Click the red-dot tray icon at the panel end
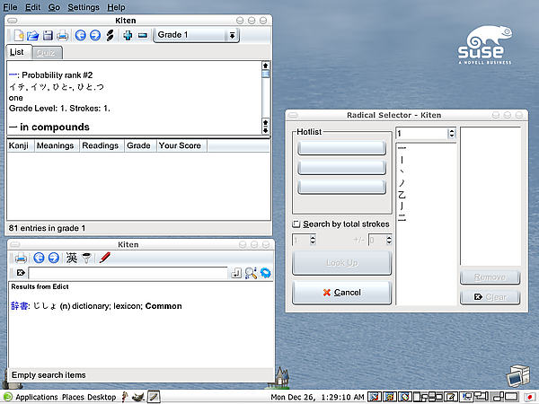 529,397
